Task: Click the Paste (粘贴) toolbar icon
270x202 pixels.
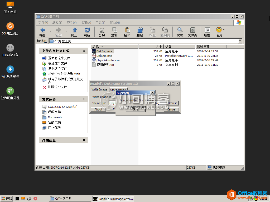Action: coord(127,32)
